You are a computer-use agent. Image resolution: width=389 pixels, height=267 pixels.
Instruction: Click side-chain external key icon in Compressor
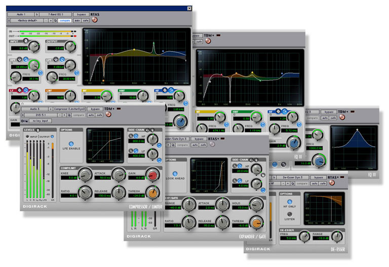tap(147, 130)
